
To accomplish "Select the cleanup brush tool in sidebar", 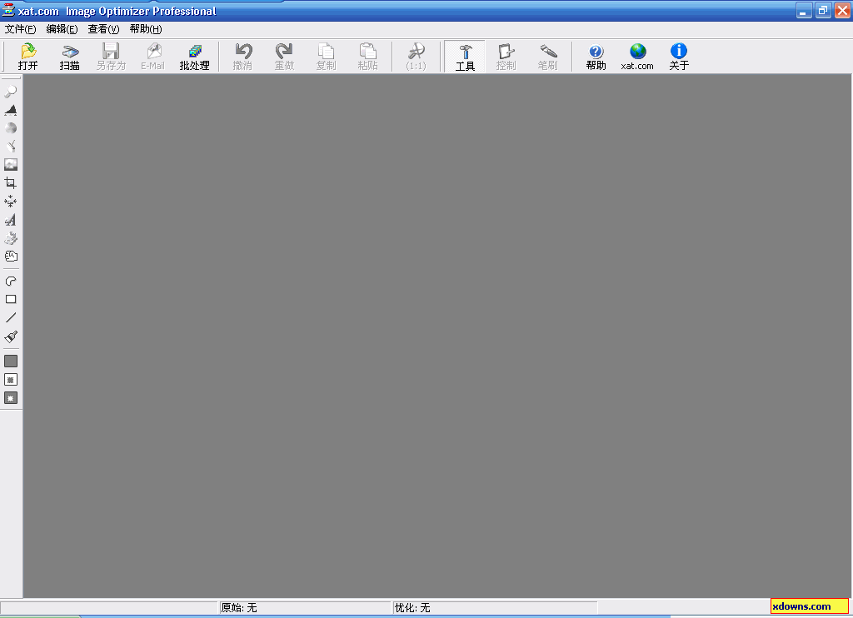I will pos(11,147).
